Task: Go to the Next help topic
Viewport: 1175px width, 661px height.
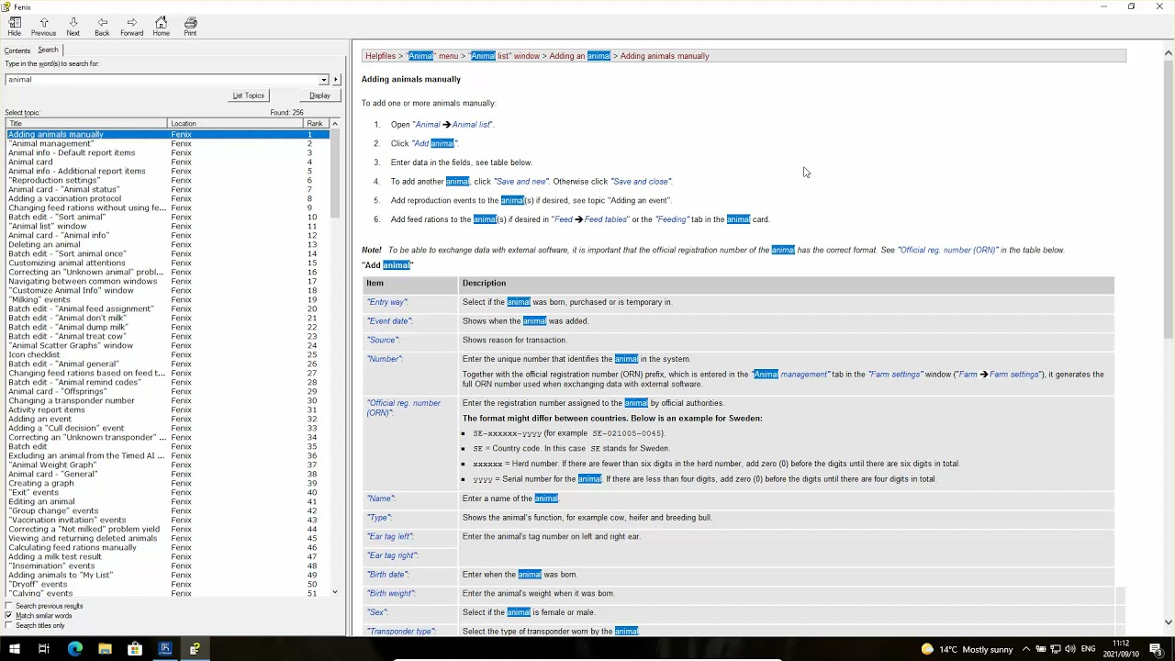Action: click(73, 27)
